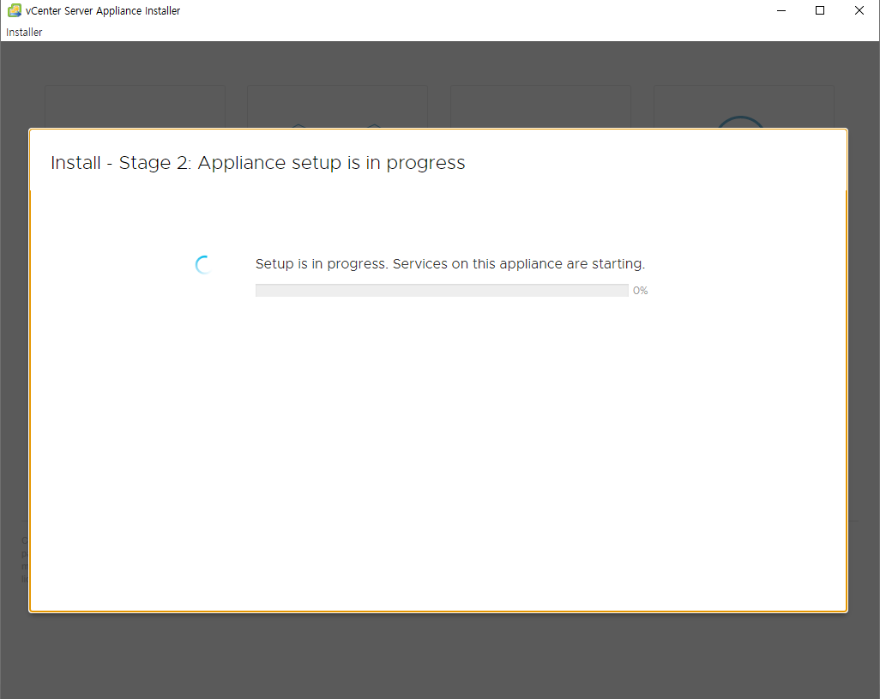Click the 'Setup is in progress' status text
Screen dimensions: 880x699
450,263
